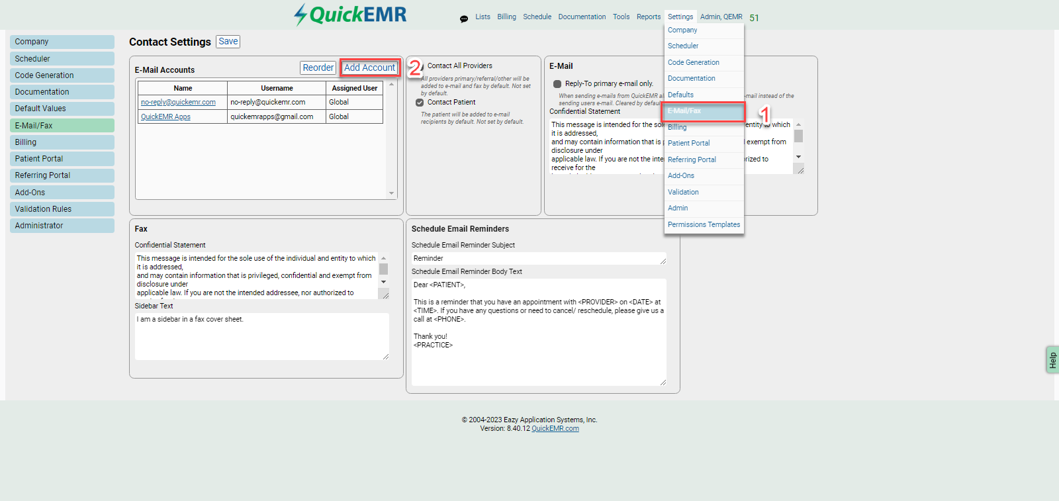Select E-Mail/Fax in Settings dropdown
This screenshot has height=501, width=1059.
704,111
